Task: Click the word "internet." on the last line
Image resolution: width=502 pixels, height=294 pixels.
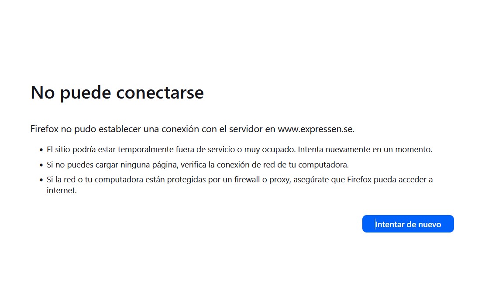Action: [x=62, y=191]
